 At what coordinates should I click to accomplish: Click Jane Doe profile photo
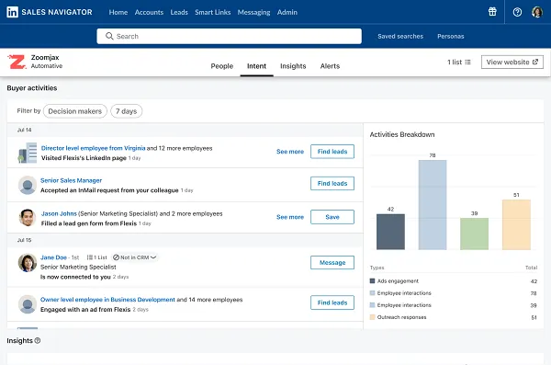click(28, 263)
